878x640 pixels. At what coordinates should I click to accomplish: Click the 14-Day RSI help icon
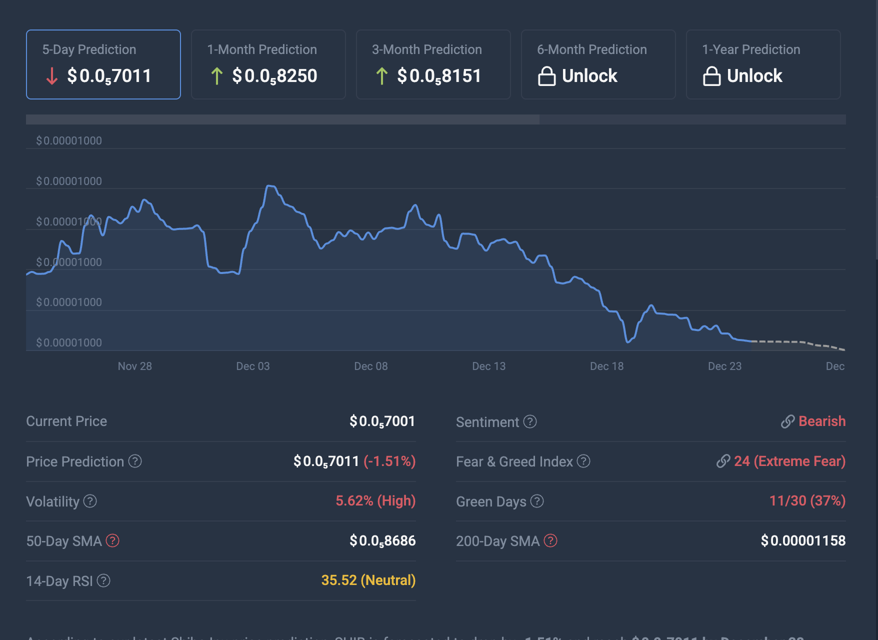[103, 580]
